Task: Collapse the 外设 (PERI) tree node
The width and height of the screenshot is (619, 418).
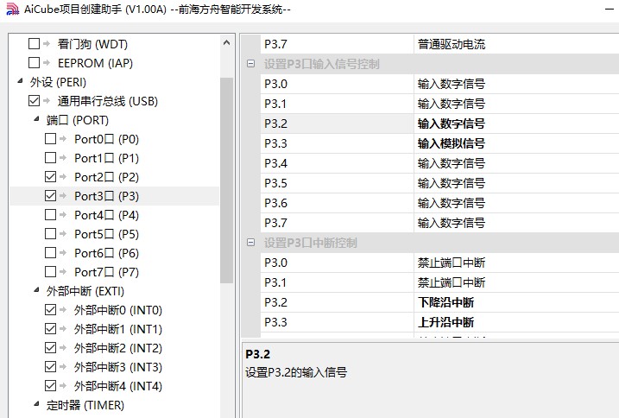Action: tap(21, 81)
